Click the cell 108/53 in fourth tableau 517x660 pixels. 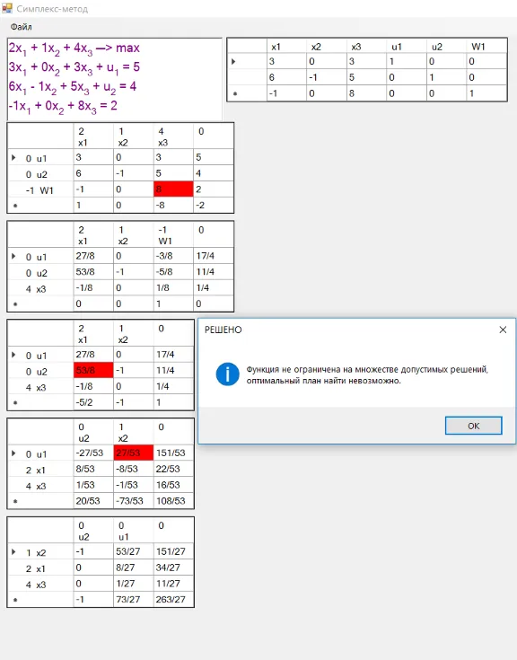pos(173,501)
